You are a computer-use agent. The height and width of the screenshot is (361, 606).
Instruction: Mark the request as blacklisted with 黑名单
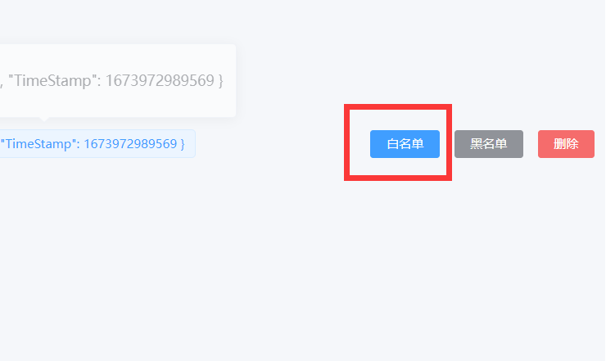(x=489, y=144)
